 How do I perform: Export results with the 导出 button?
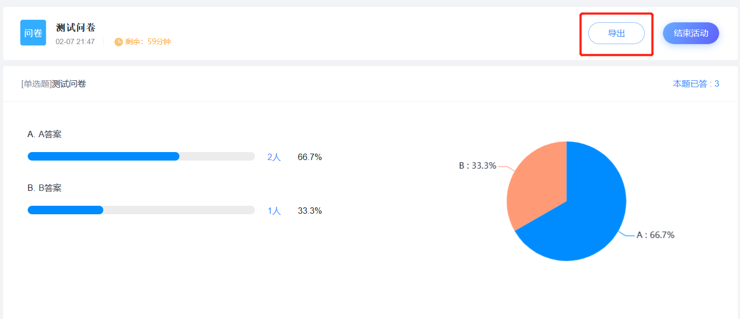[616, 33]
